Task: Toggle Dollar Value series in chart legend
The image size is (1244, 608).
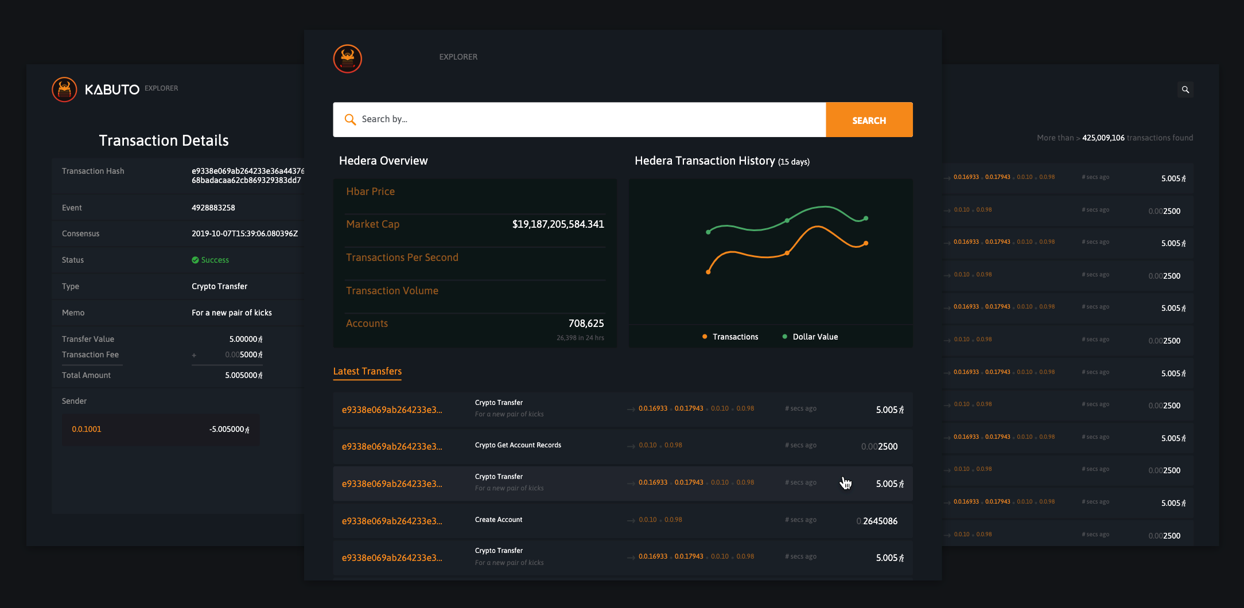Action: pyautogui.click(x=815, y=337)
